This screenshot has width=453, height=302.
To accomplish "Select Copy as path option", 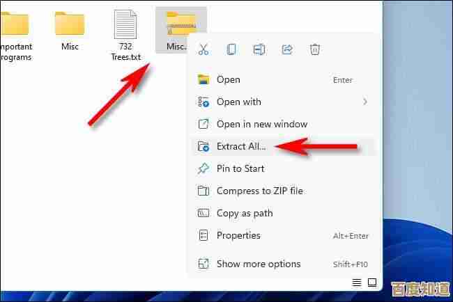I will [244, 213].
